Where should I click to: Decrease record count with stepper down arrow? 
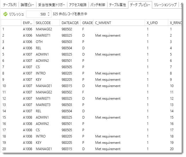tap(49, 15)
